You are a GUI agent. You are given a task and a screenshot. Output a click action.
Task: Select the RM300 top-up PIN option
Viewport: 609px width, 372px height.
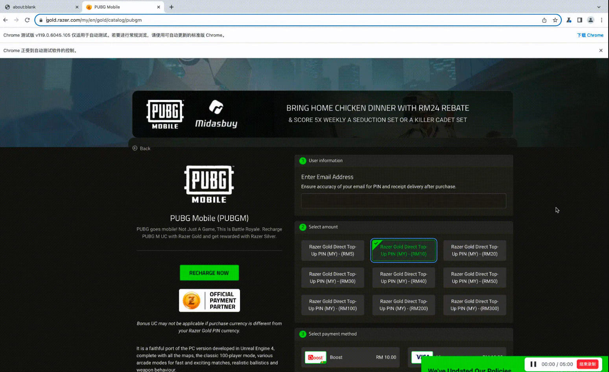pyautogui.click(x=475, y=305)
